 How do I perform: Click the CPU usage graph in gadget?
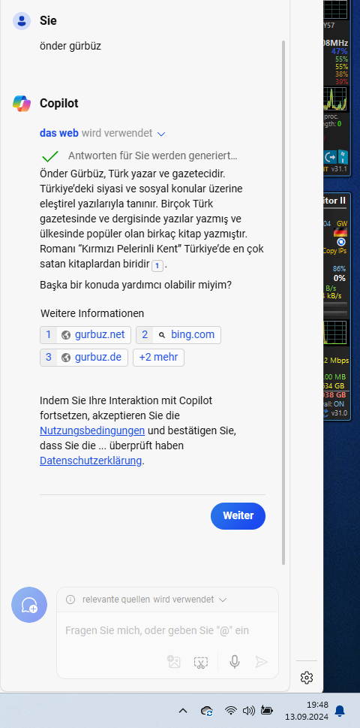click(x=335, y=98)
